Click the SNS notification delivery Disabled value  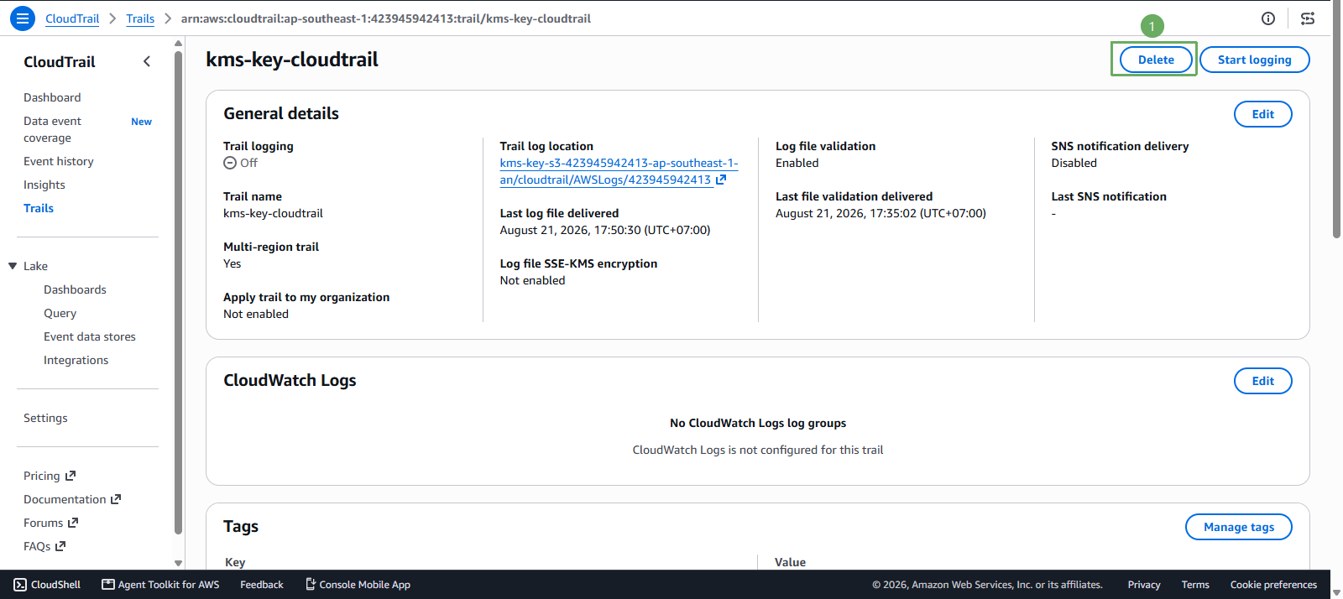pos(1074,163)
